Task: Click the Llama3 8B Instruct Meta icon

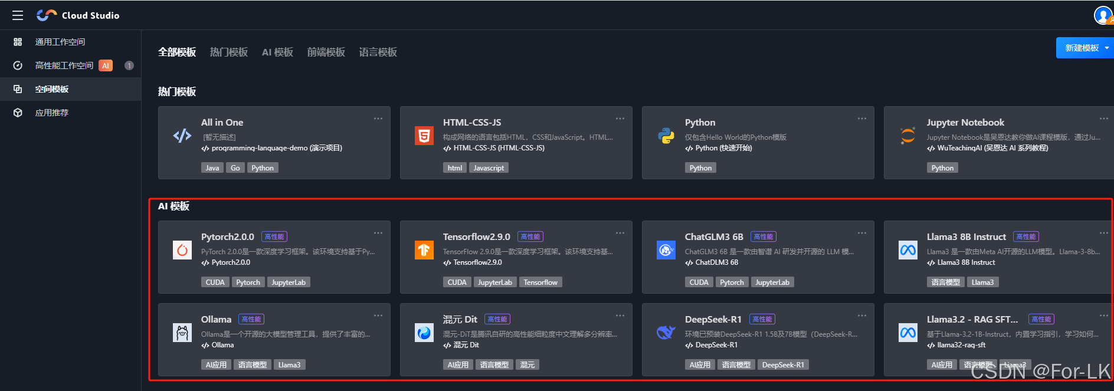Action: point(908,250)
